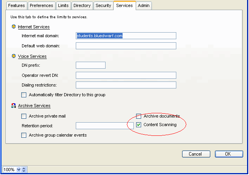Click the Internet Services globe icon

tap(14, 27)
